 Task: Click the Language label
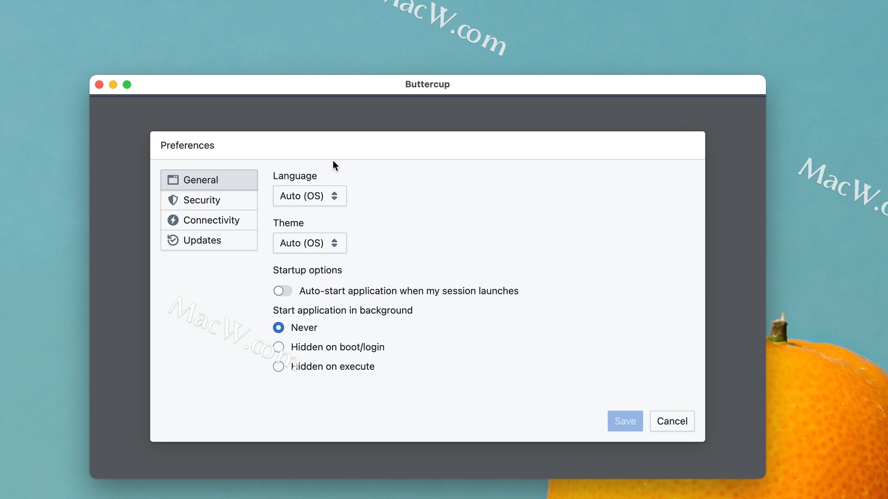pos(295,176)
